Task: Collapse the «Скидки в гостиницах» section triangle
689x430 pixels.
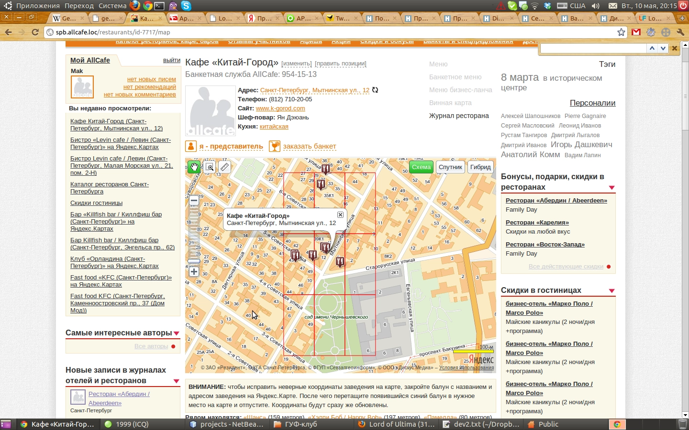Action: tap(611, 291)
